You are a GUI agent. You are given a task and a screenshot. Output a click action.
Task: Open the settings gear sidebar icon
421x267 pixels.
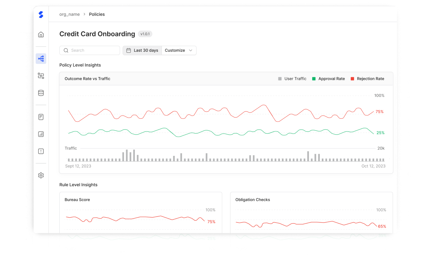[41, 175]
